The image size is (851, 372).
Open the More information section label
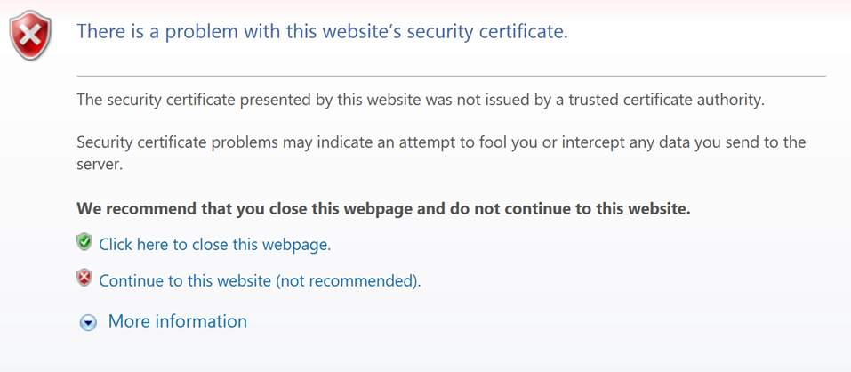pyautogui.click(x=178, y=321)
